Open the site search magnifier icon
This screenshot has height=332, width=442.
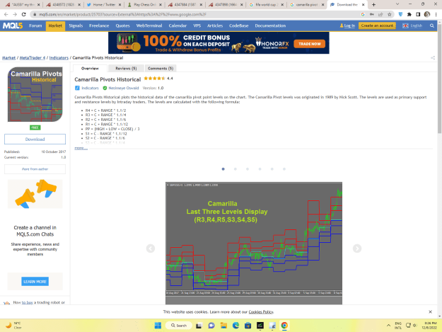click(432, 25)
